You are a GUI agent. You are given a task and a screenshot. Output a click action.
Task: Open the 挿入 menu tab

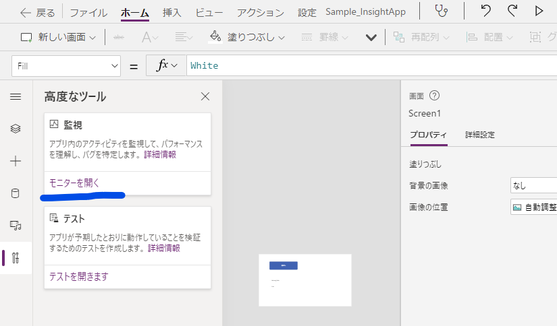point(172,13)
